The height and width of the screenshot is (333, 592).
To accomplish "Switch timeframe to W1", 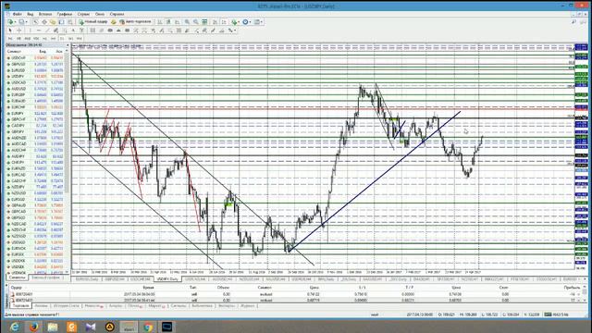I will click(x=70, y=39).
